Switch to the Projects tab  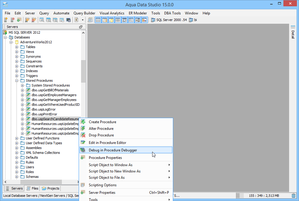(x=50, y=188)
